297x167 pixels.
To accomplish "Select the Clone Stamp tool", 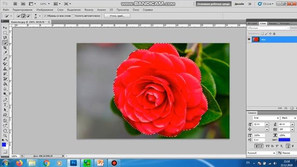I will 5,69.
